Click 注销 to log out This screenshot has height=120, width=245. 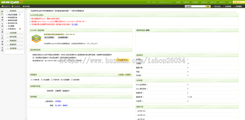pos(230,2)
